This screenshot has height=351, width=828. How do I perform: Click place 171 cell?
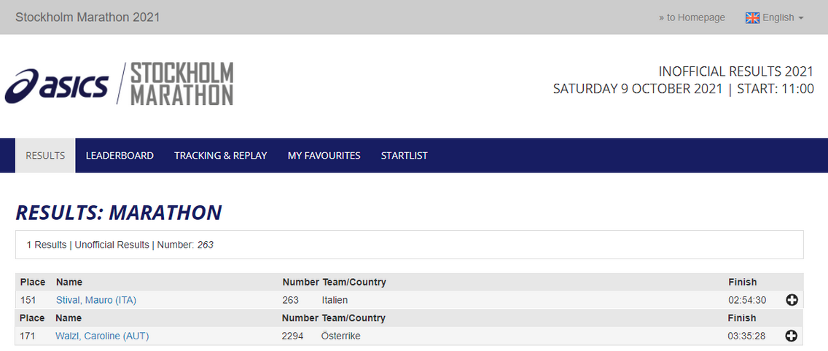[28, 336]
